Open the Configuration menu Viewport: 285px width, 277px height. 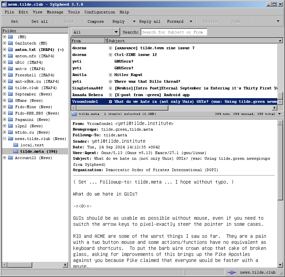coord(100,12)
